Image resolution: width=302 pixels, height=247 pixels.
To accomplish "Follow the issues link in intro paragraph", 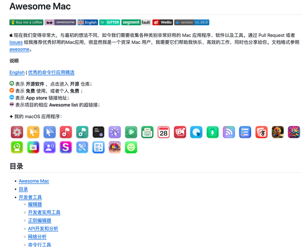I will pos(16,42).
